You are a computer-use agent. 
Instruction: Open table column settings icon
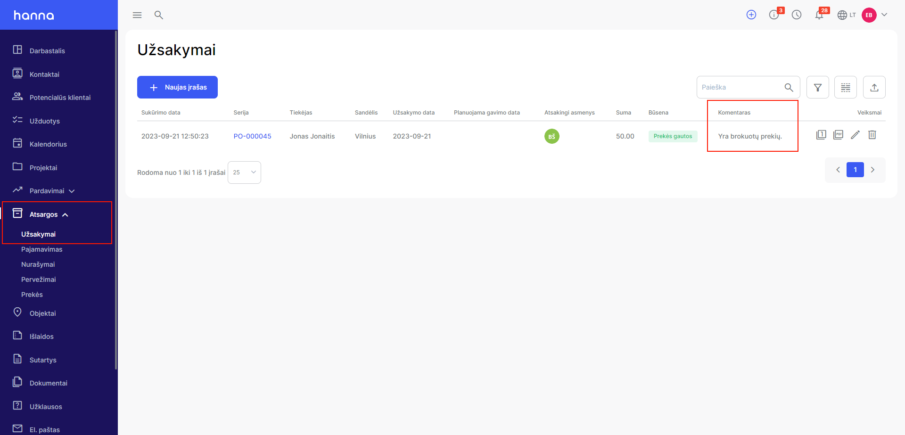coord(846,87)
